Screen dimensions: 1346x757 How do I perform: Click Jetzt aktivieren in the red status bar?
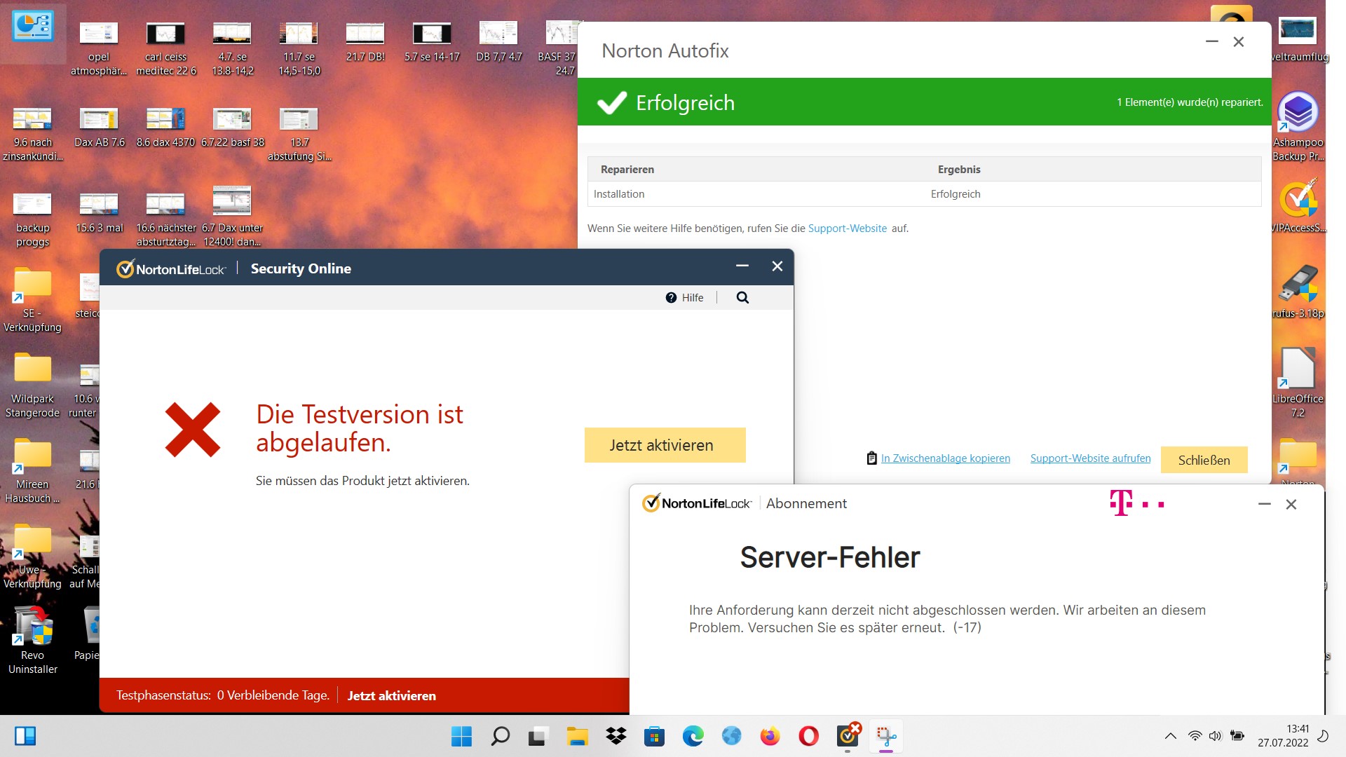tap(391, 696)
